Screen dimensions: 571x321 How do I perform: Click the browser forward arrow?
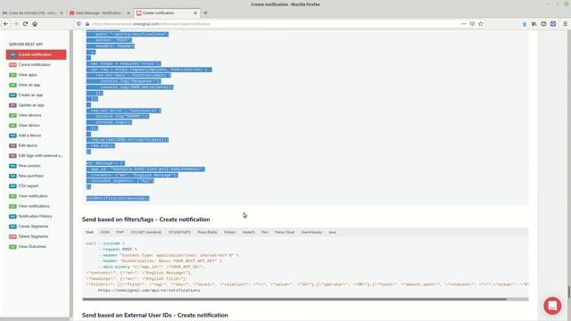pyautogui.click(x=16, y=24)
